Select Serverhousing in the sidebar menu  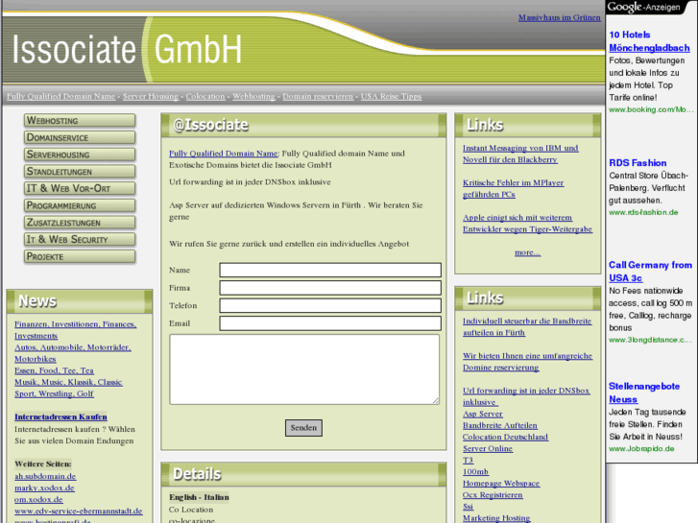80,155
